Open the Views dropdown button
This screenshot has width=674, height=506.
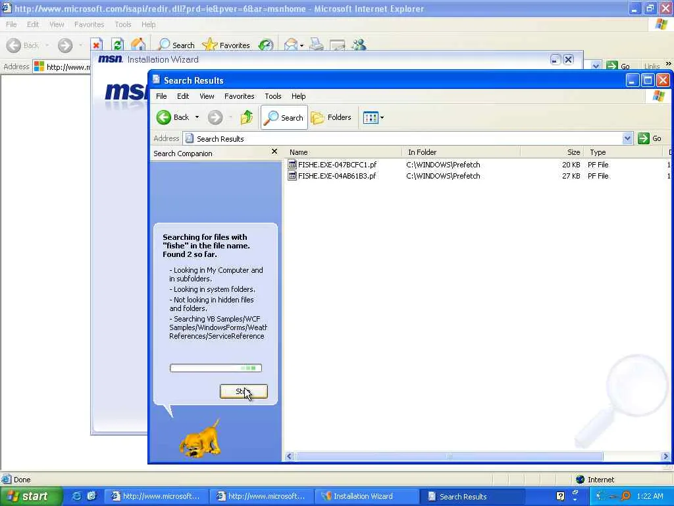tap(373, 117)
